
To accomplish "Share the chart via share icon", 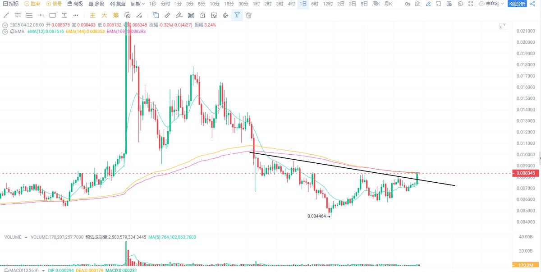I will (x=533, y=4).
